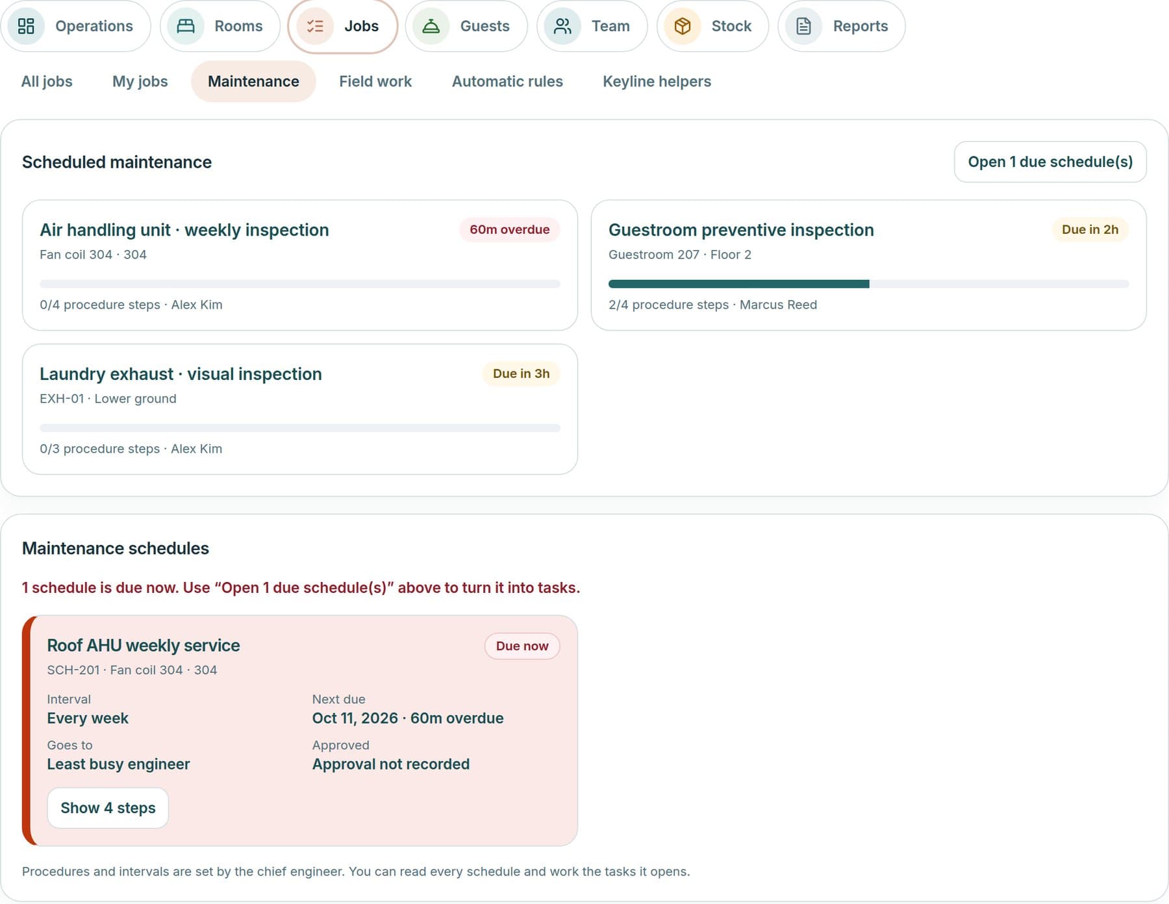This screenshot has width=1169, height=904.
Task: Click the Guests service bell icon
Action: pyautogui.click(x=431, y=26)
